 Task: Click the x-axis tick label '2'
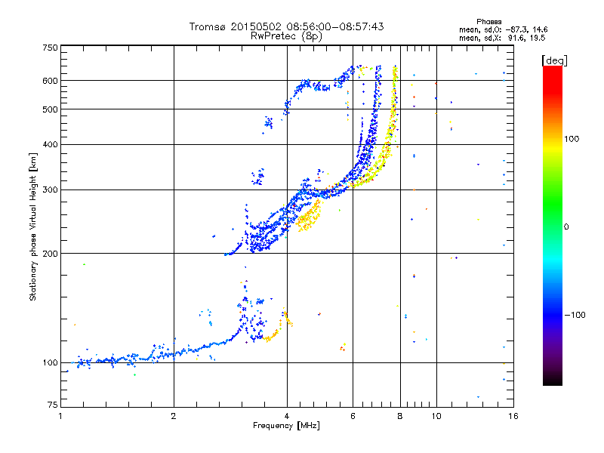coord(174,416)
